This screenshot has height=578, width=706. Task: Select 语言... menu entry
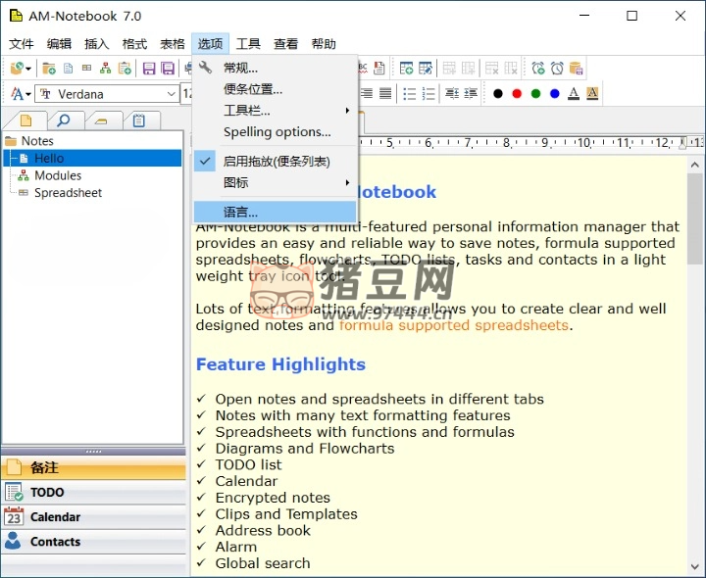pos(276,212)
